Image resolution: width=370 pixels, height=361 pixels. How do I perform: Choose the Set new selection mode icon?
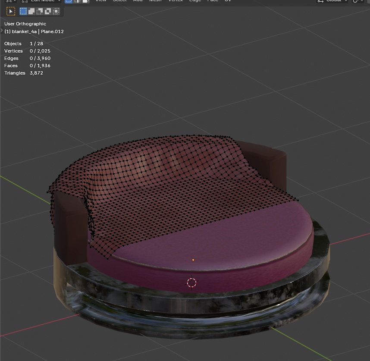pos(23,11)
